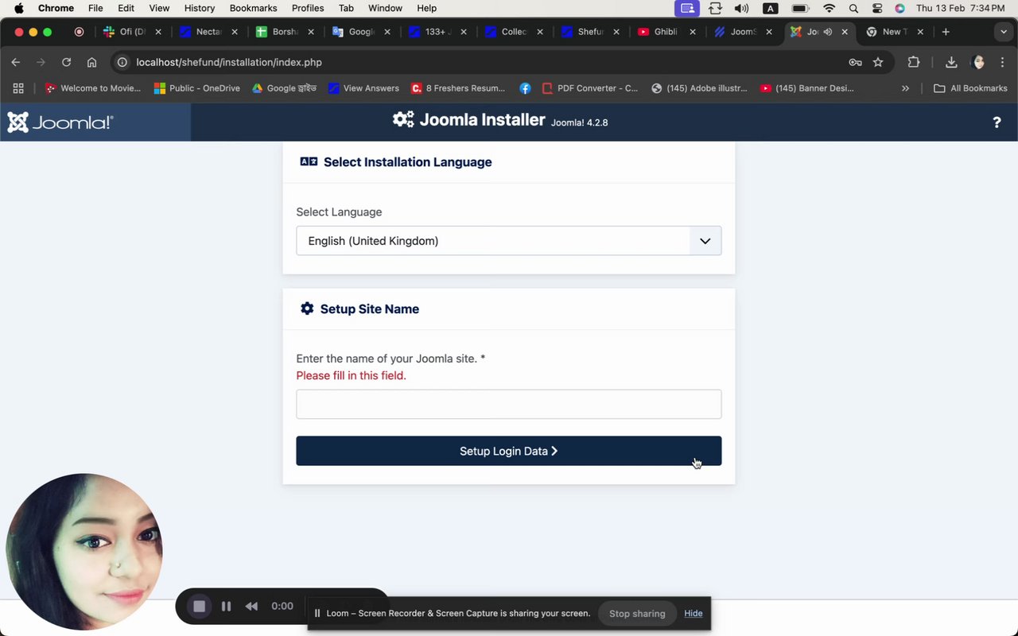Open the 8 Freshers Resum... bookmark

click(458, 88)
